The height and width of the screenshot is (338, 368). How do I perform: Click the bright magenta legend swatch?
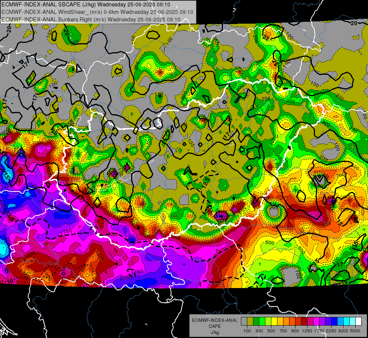point(317,321)
